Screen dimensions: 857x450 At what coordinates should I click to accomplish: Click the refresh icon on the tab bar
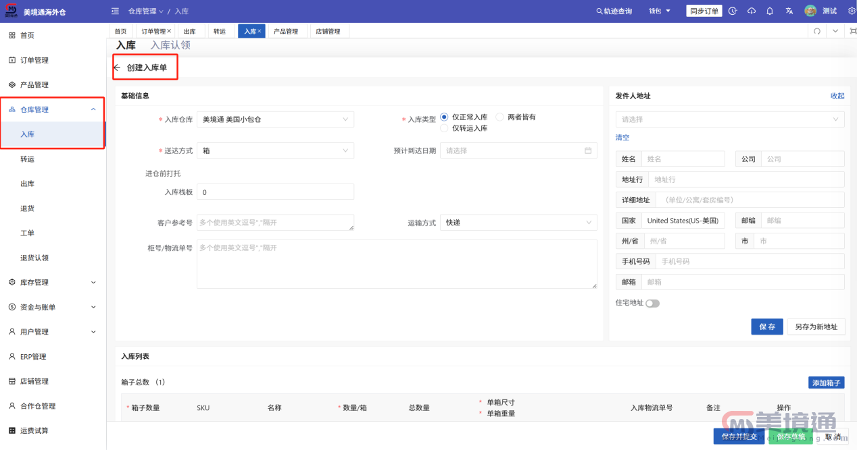click(817, 31)
